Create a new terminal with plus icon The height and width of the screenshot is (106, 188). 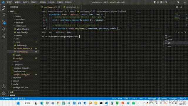(x=176, y=32)
